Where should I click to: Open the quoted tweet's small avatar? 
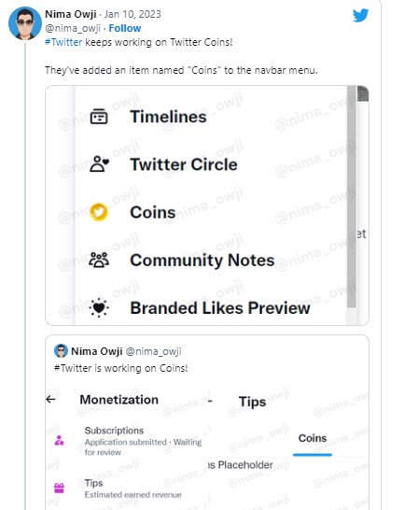pos(61,351)
